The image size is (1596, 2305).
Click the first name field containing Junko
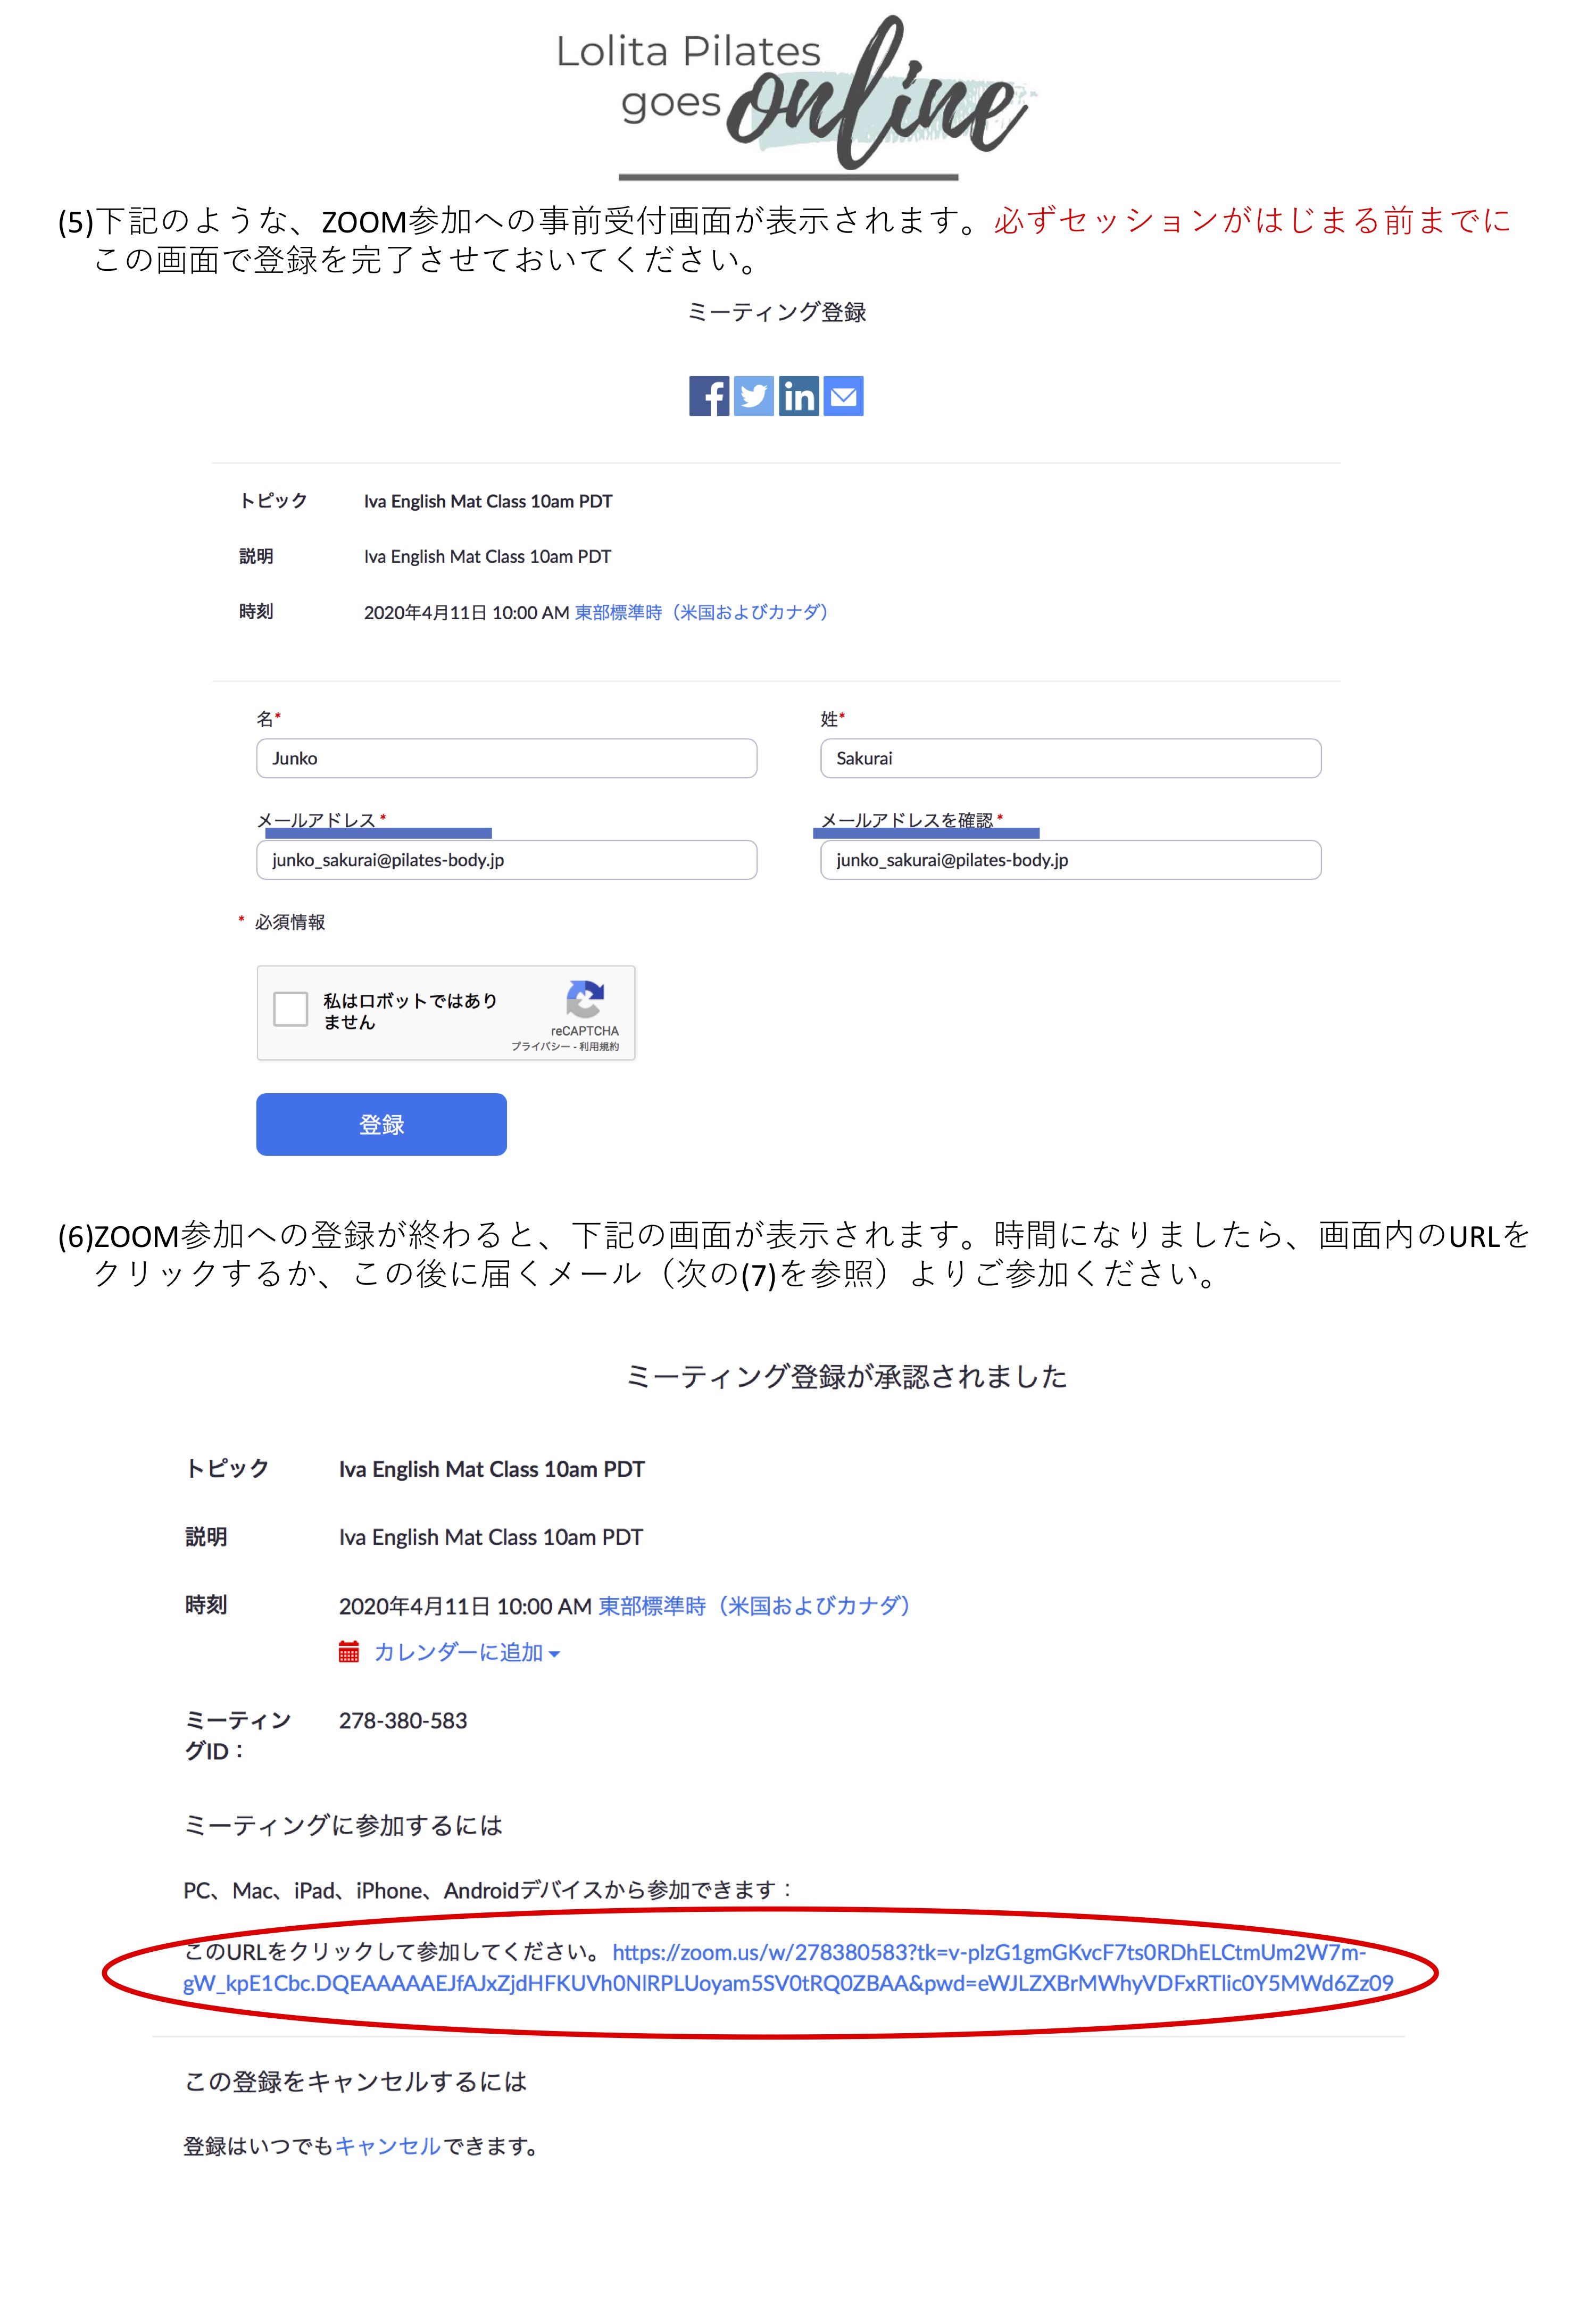pos(506,758)
